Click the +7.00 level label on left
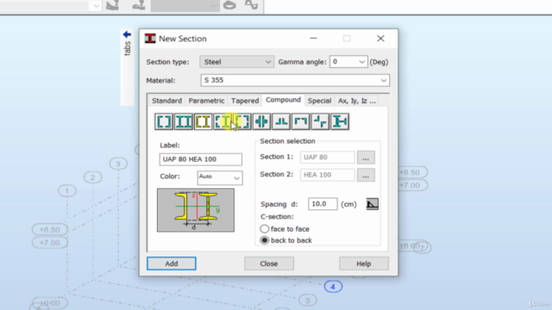 pyautogui.click(x=50, y=243)
